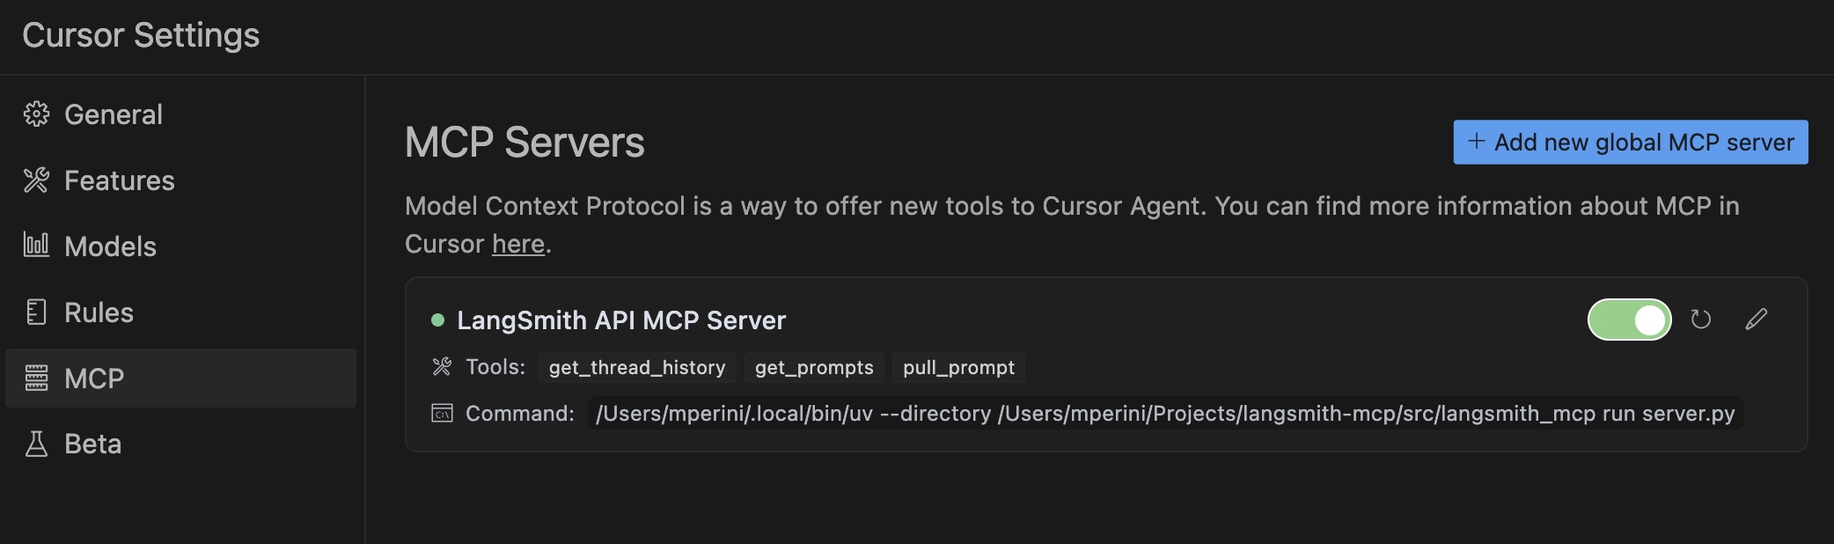The image size is (1834, 544).
Task: Click the gear icon beside General
Action: tap(36, 114)
